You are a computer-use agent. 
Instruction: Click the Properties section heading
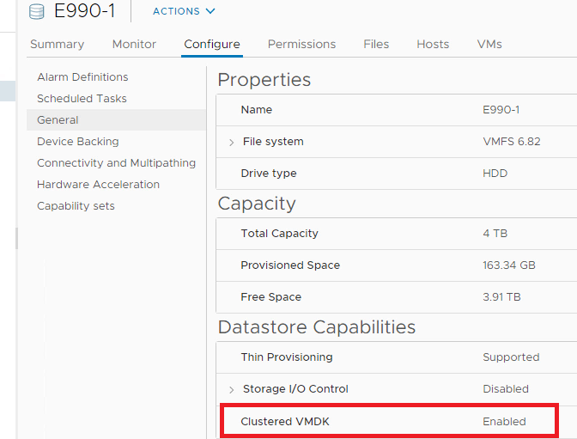point(264,80)
